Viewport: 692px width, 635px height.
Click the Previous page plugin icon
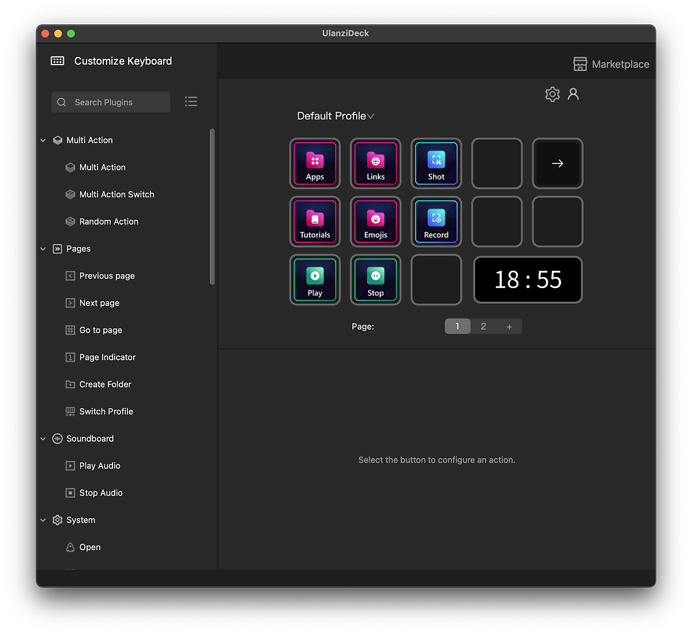point(70,276)
